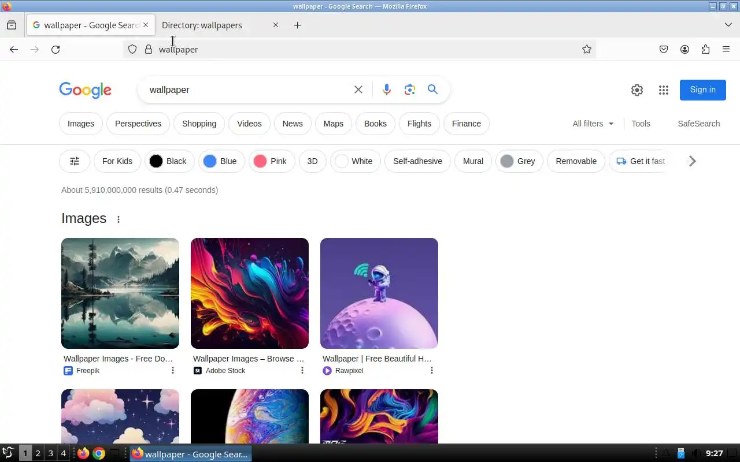Switch to workspace 2 in taskbar

[x=38, y=453]
